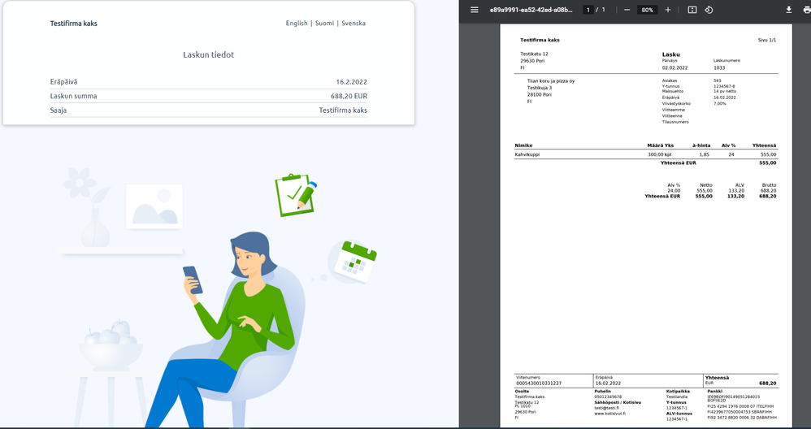Select the Laskun summa label
The width and height of the screenshot is (811, 429).
[73, 96]
